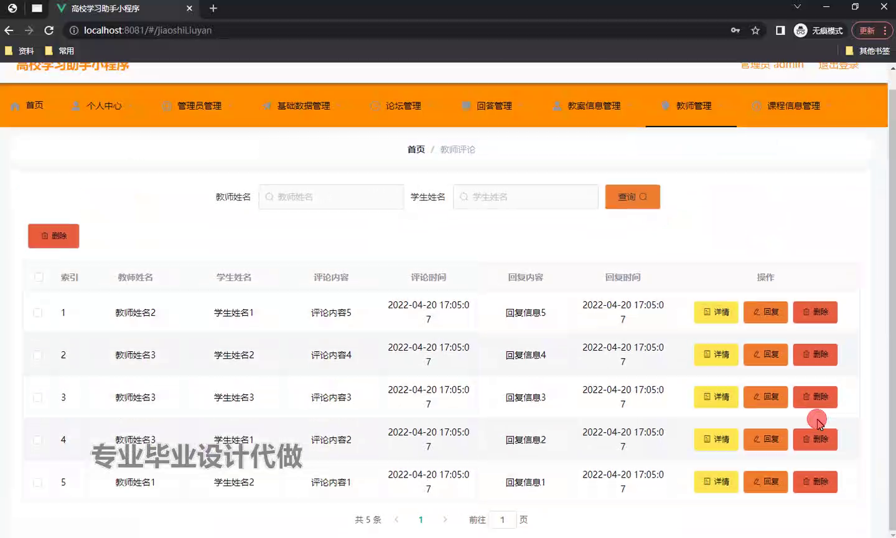Toggle browser side panel icon
This screenshot has width=896, height=538.
tap(780, 30)
